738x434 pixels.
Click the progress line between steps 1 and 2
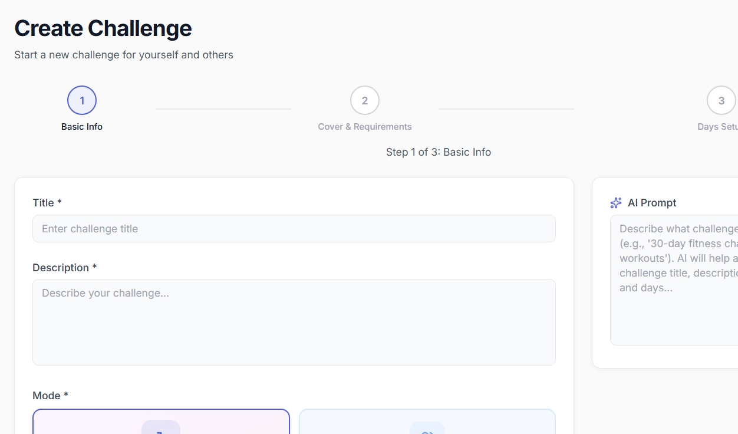(223, 110)
